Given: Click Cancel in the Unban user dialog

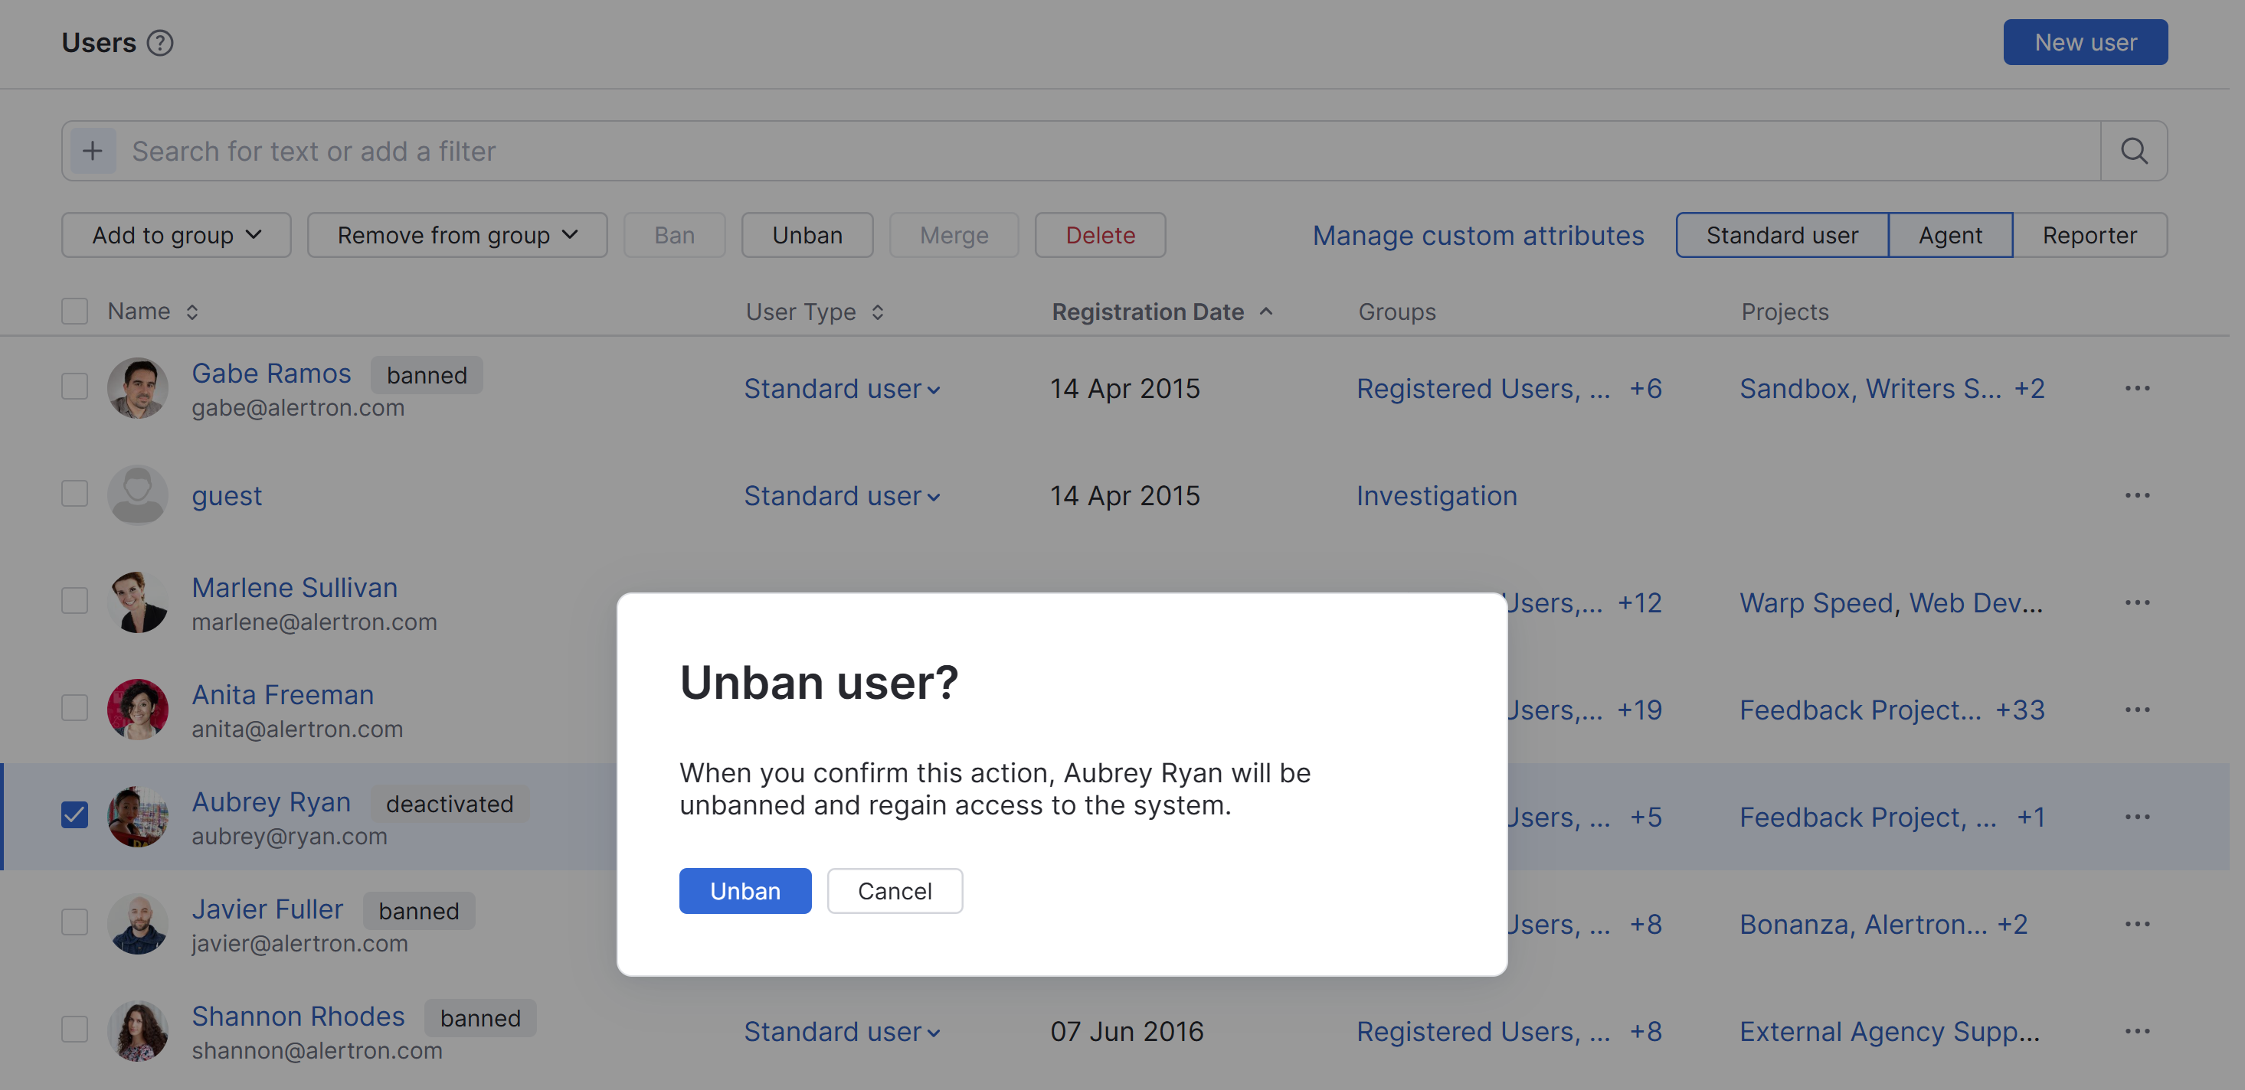Looking at the screenshot, I should (894, 891).
